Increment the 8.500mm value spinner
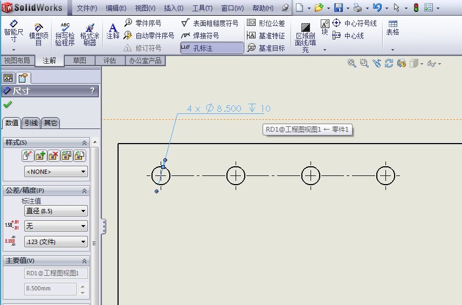The height and width of the screenshot is (305, 462). (x=83, y=286)
